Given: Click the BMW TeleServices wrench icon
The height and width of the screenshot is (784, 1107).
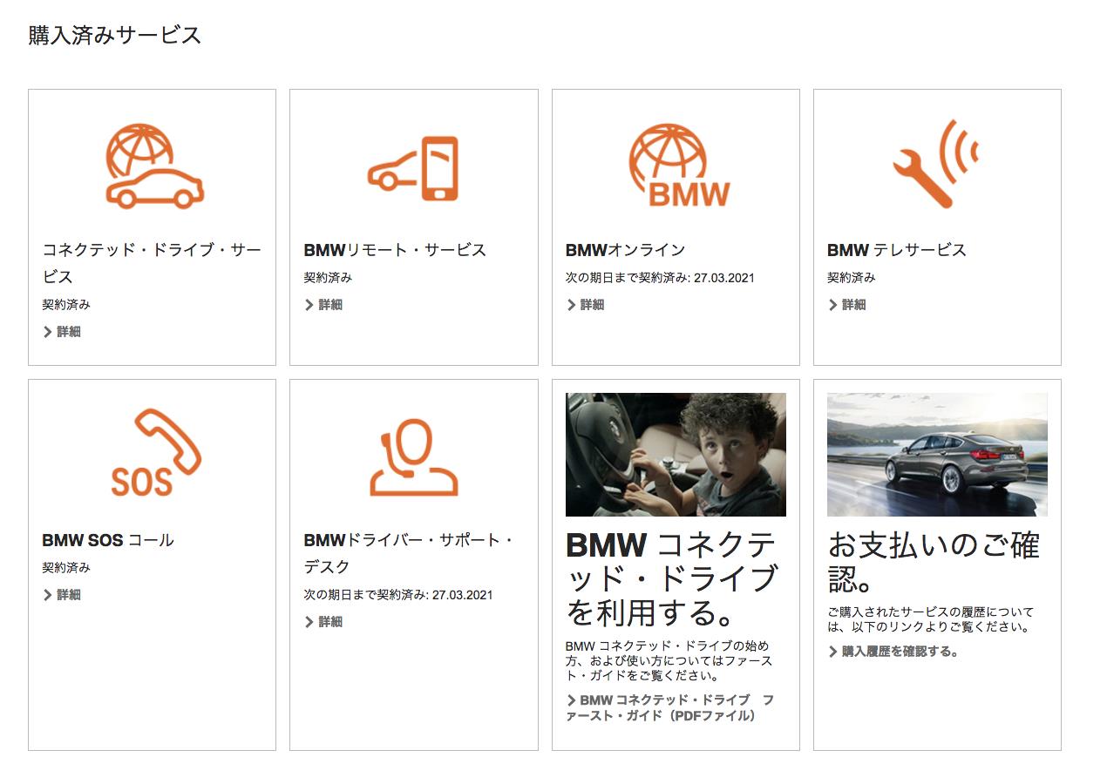Looking at the screenshot, I should [936, 164].
